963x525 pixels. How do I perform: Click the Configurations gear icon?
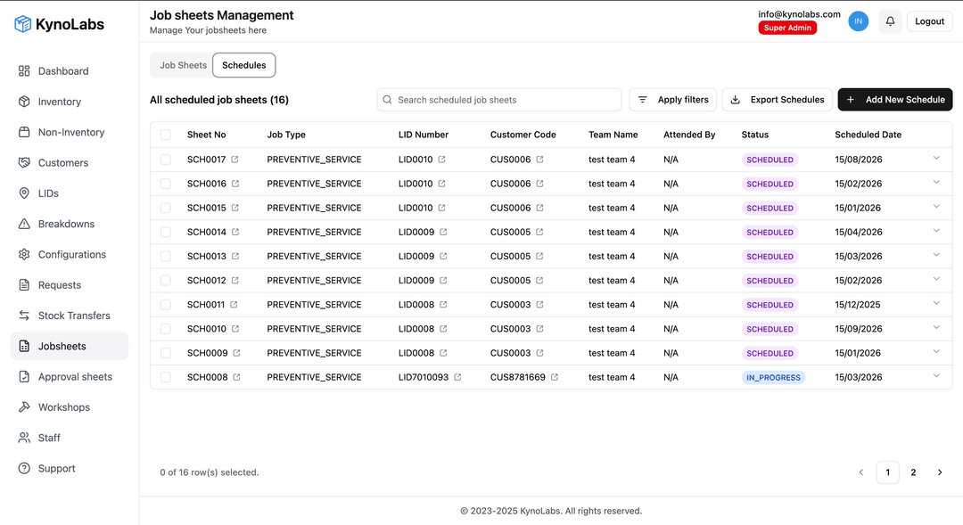(24, 254)
